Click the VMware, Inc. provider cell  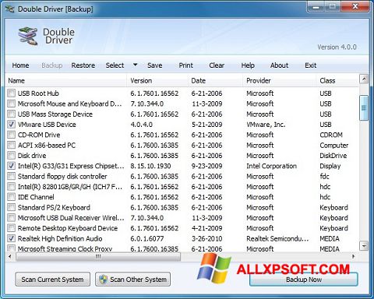tap(266, 125)
